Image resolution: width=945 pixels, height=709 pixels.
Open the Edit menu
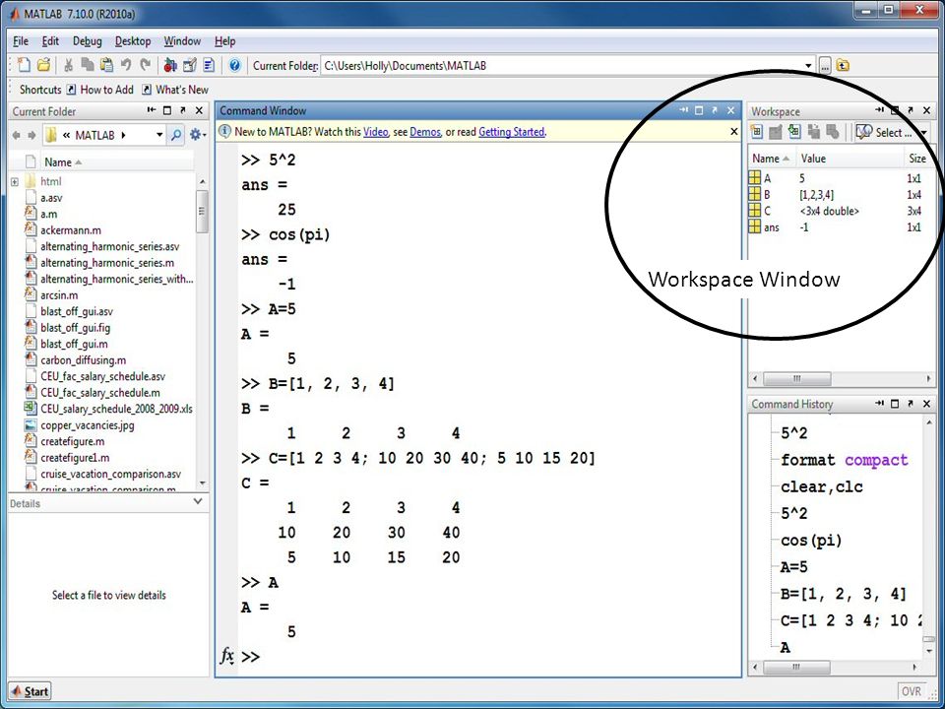click(50, 41)
